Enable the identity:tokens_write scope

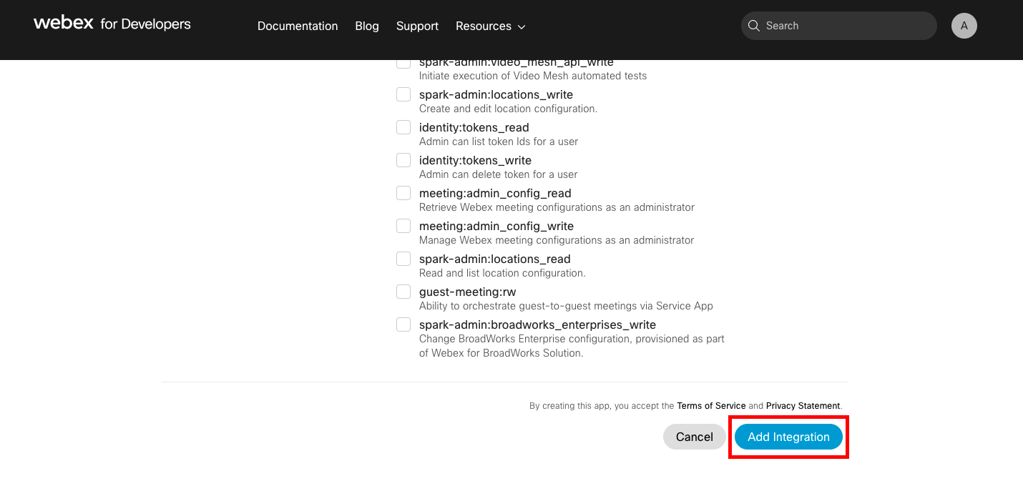[403, 159]
